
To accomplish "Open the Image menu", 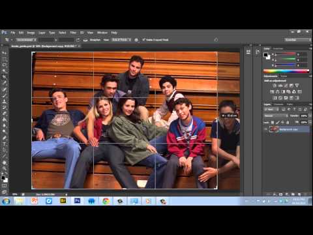I will 31,33.
